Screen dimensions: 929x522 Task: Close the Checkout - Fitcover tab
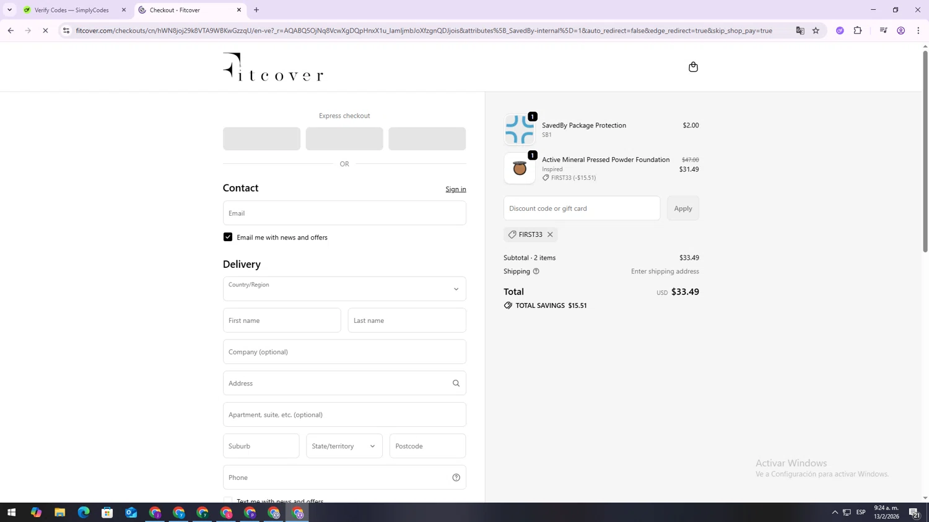[x=239, y=10]
